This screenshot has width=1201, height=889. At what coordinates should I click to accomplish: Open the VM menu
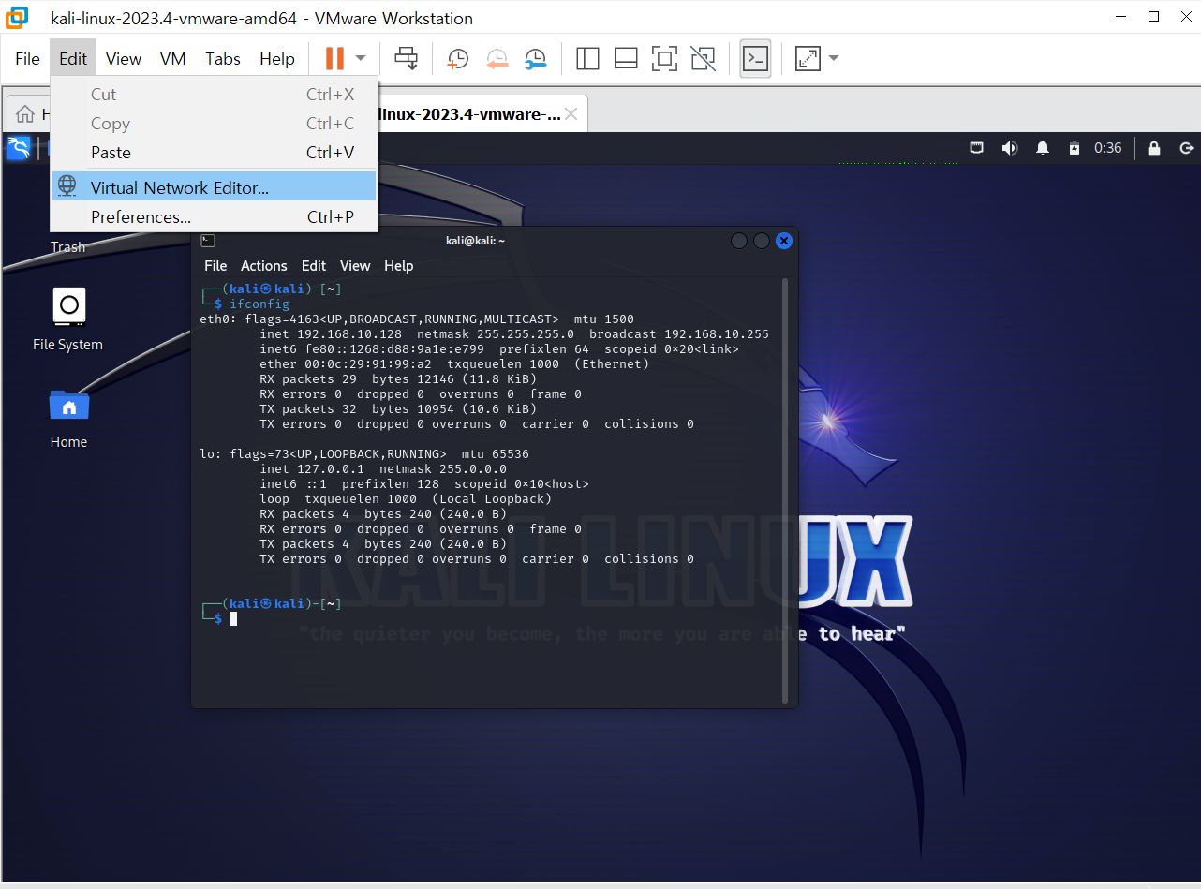pyautogui.click(x=173, y=58)
